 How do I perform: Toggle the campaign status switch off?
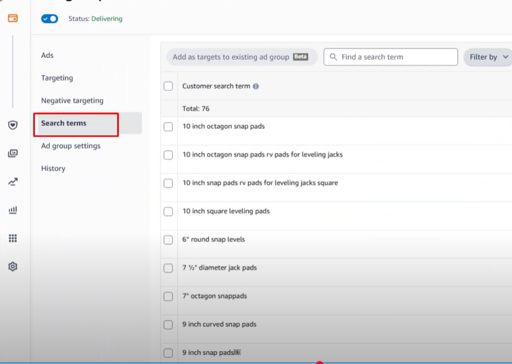[49, 19]
